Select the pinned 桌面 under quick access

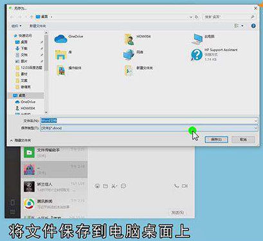point(21,42)
